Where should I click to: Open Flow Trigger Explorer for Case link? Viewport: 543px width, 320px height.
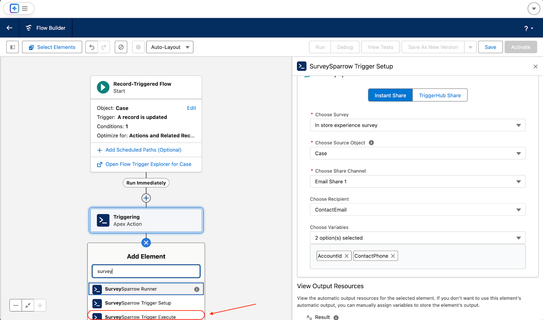[148, 164]
